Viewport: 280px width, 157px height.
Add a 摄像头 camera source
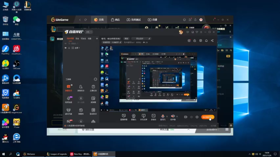coord(134,117)
